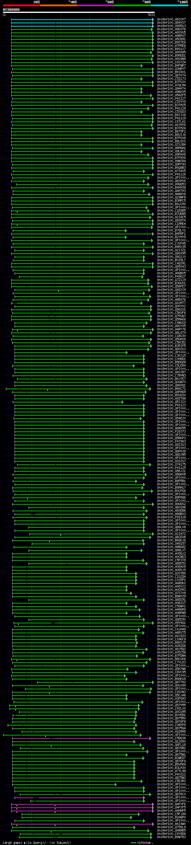The width and height of the screenshot is (191, 845).
Task: Open hit UniRef100_A8IUV7
Action: [171, 19]
